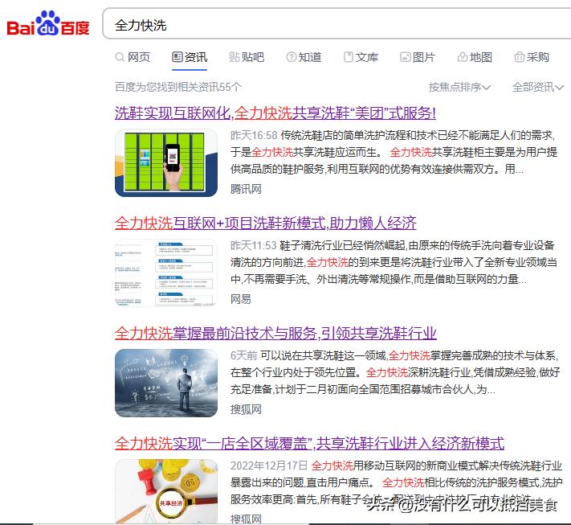The height and width of the screenshot is (525, 571).
Task: Open the flowchart document thumbnail
Action: tap(166, 273)
